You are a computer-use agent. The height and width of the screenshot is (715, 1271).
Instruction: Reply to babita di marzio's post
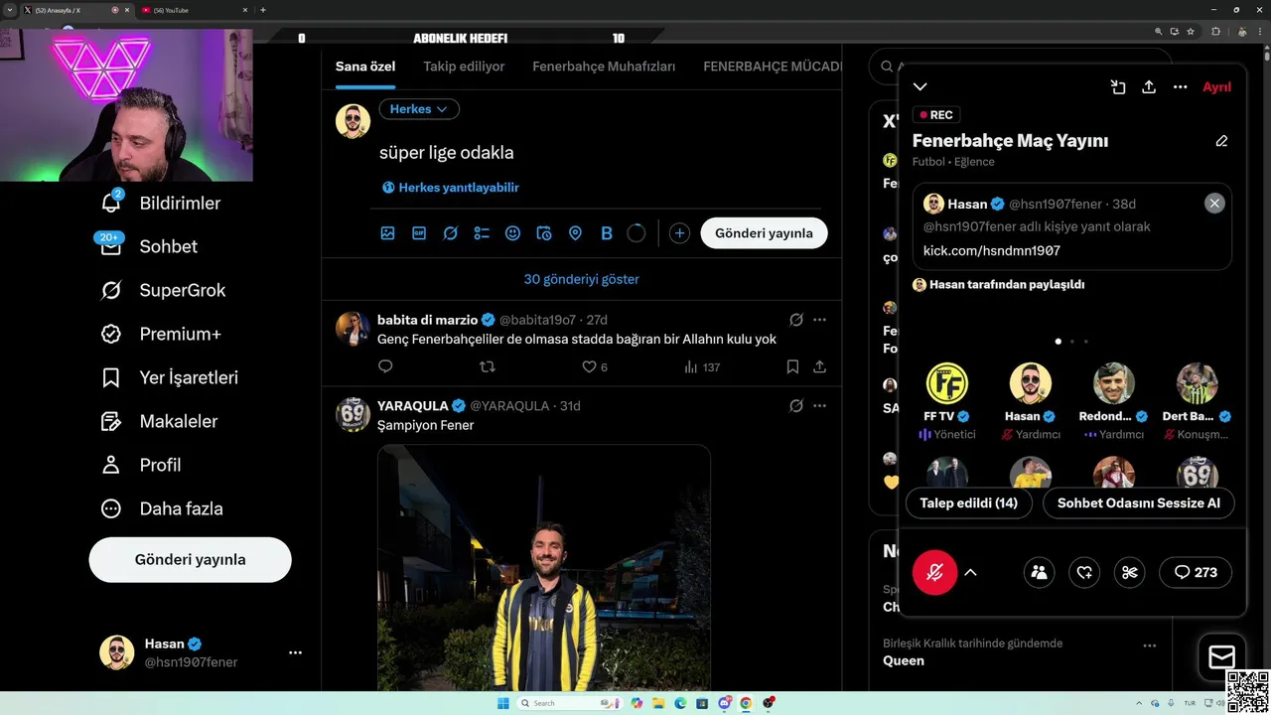click(x=385, y=366)
